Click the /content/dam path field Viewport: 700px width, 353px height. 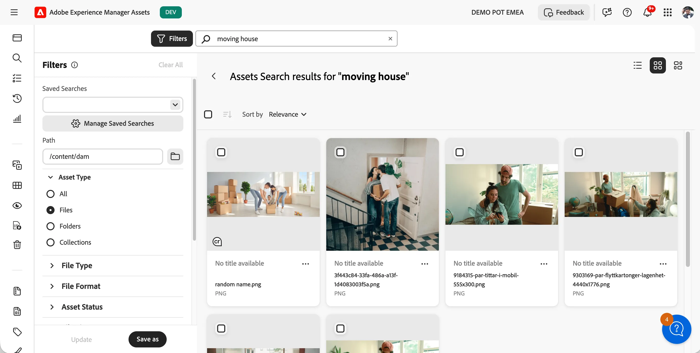click(103, 157)
